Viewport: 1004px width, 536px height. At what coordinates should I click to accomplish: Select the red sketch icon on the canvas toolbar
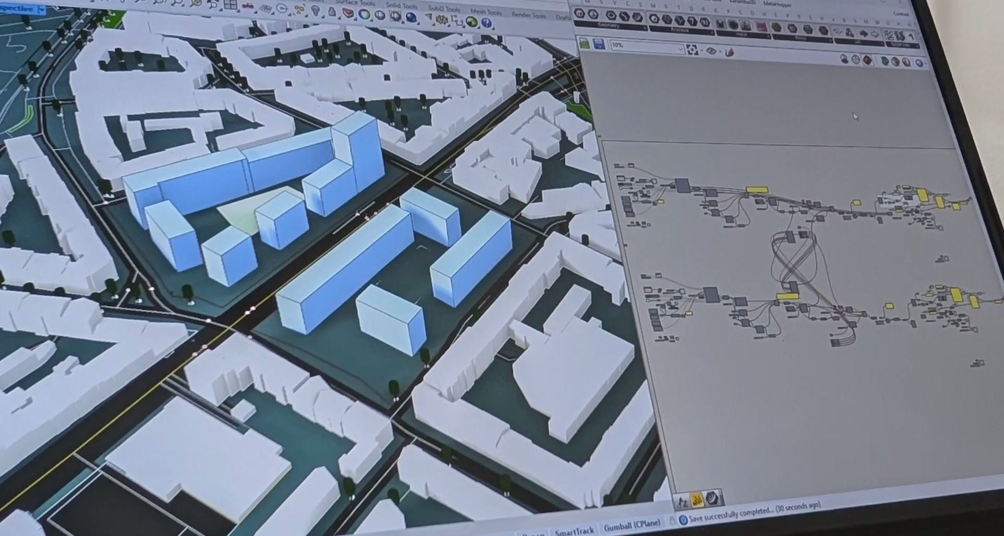pyautogui.click(x=730, y=52)
